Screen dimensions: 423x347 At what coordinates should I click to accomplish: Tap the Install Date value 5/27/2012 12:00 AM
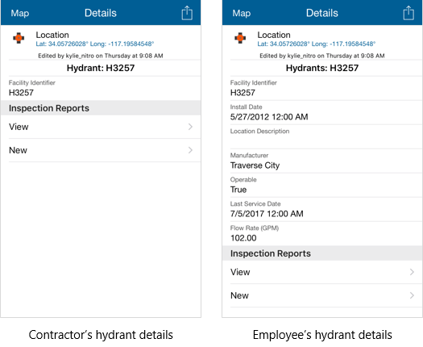coord(269,117)
